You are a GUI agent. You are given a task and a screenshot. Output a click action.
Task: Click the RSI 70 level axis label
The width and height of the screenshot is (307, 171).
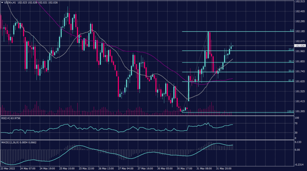(x=296, y=123)
